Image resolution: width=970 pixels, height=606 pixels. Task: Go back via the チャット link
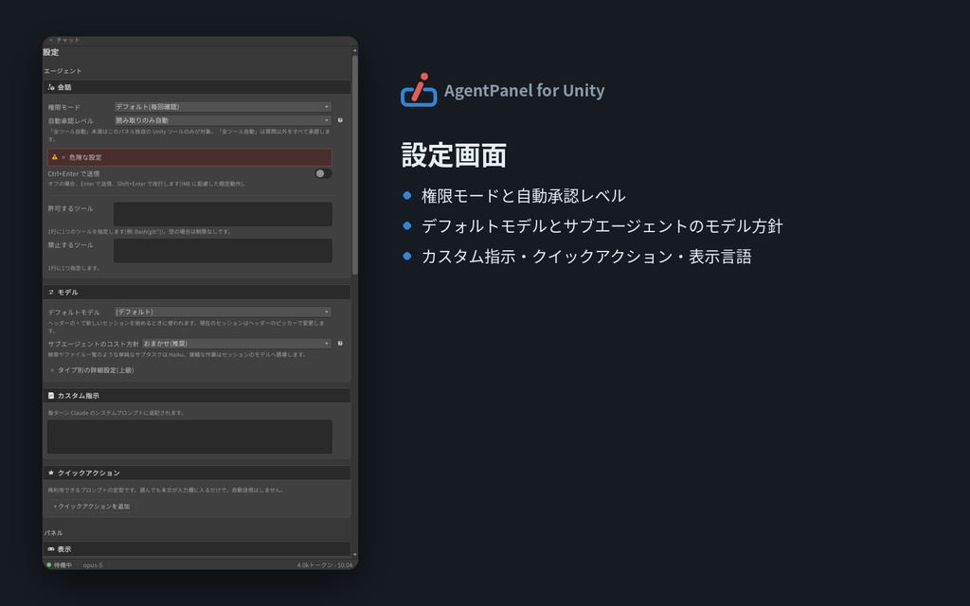64,40
